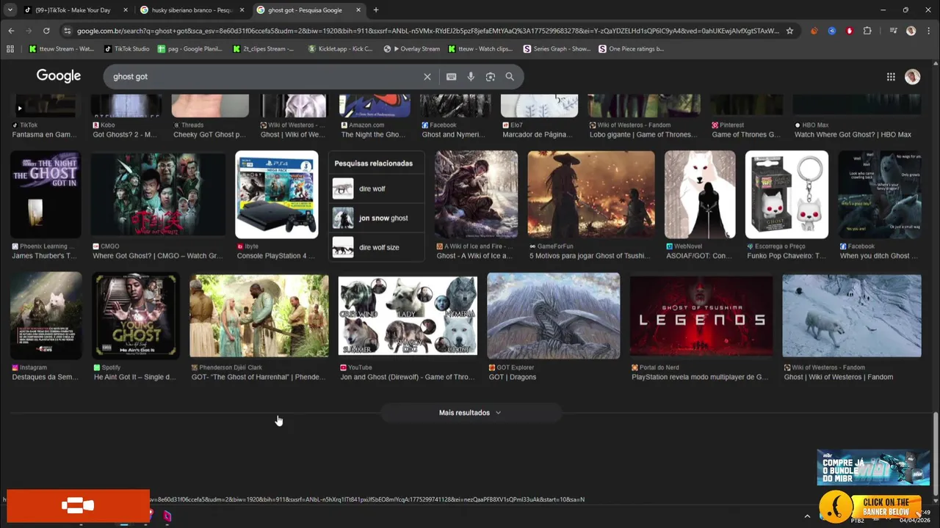Open Google Lens image search icon
Screen dimensions: 940x528
(x=490, y=76)
